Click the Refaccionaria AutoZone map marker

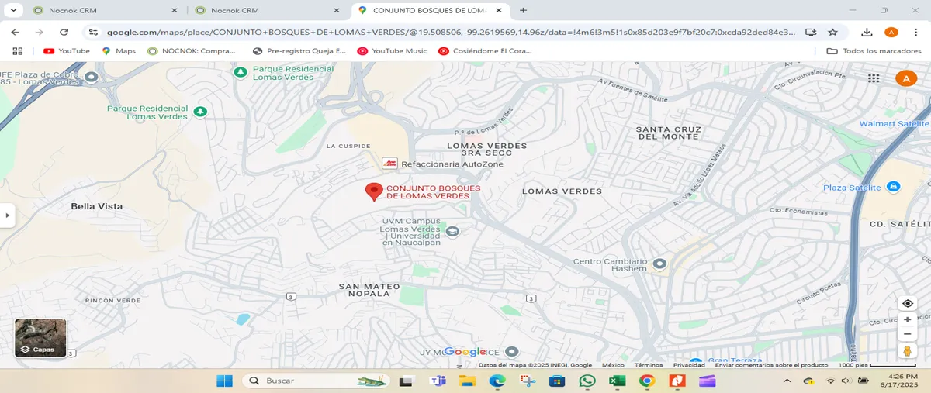(x=389, y=164)
